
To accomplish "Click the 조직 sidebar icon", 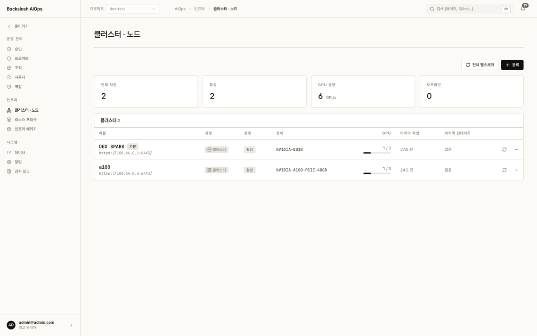I will (9, 68).
